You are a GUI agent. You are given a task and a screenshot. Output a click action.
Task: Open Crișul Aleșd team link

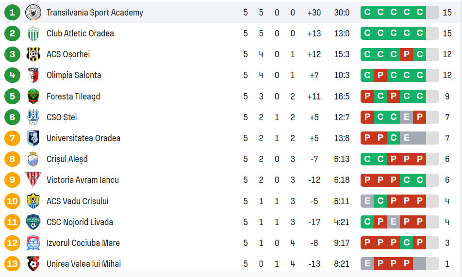(67, 159)
